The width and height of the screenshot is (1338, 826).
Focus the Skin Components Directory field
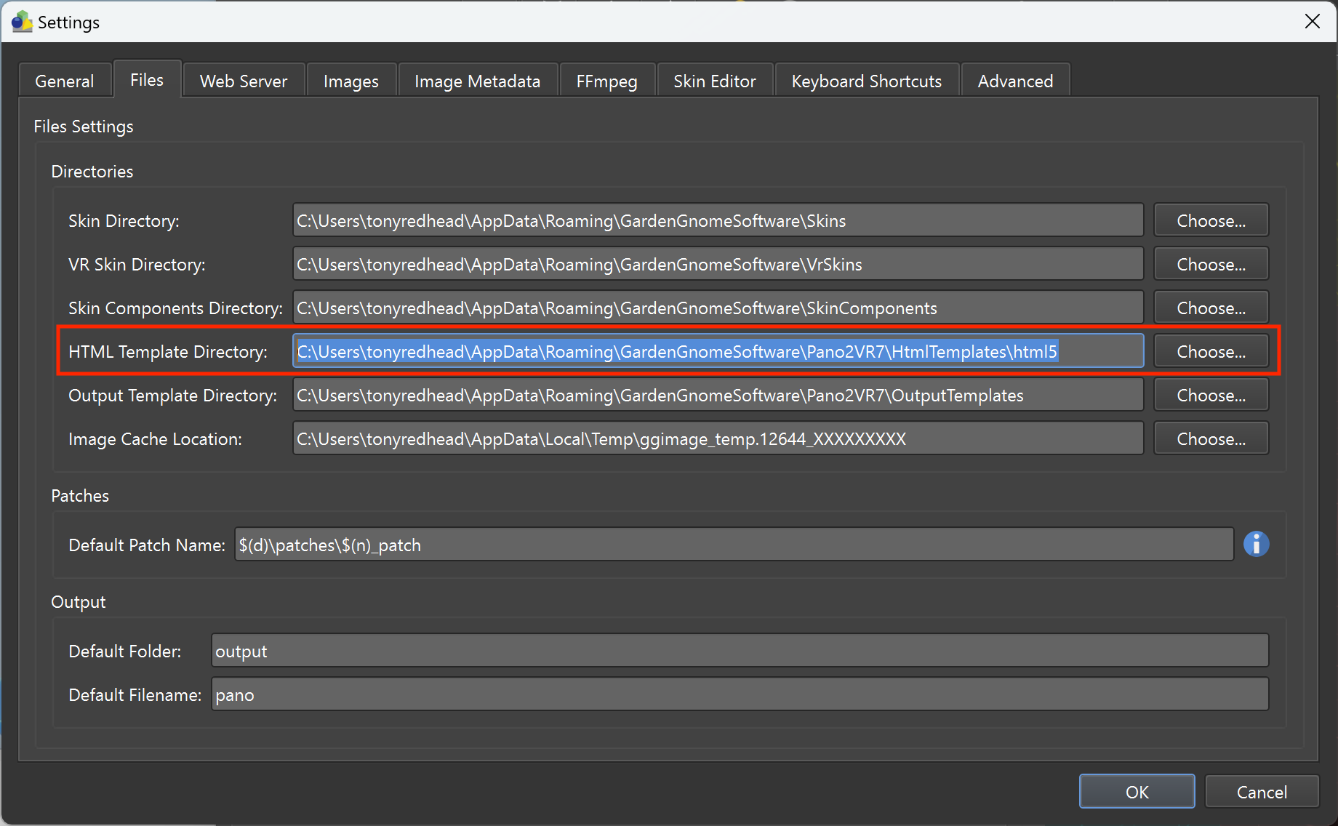coord(718,308)
